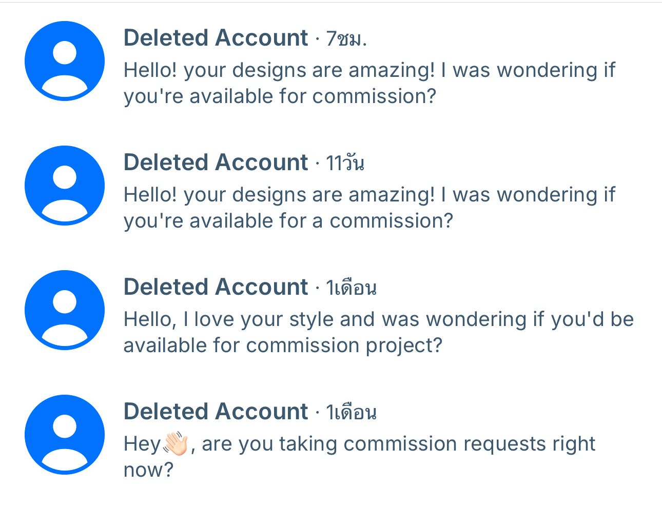Click the 11วัน timestamp
The image size is (662, 509).
[x=345, y=164]
